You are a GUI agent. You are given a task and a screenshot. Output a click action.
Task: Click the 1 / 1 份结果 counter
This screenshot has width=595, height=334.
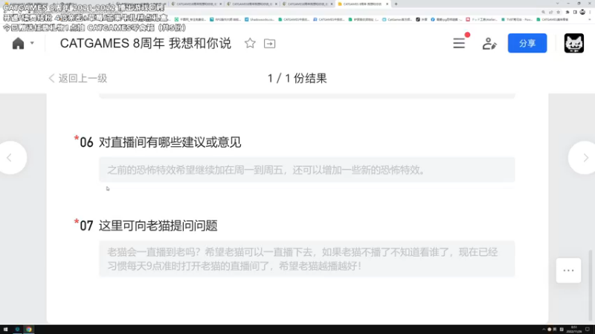pyautogui.click(x=297, y=79)
